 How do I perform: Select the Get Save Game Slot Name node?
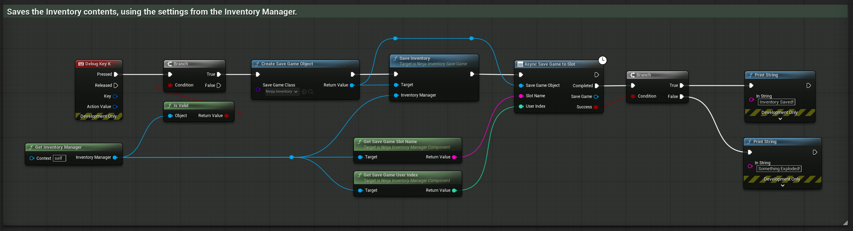pos(390,142)
